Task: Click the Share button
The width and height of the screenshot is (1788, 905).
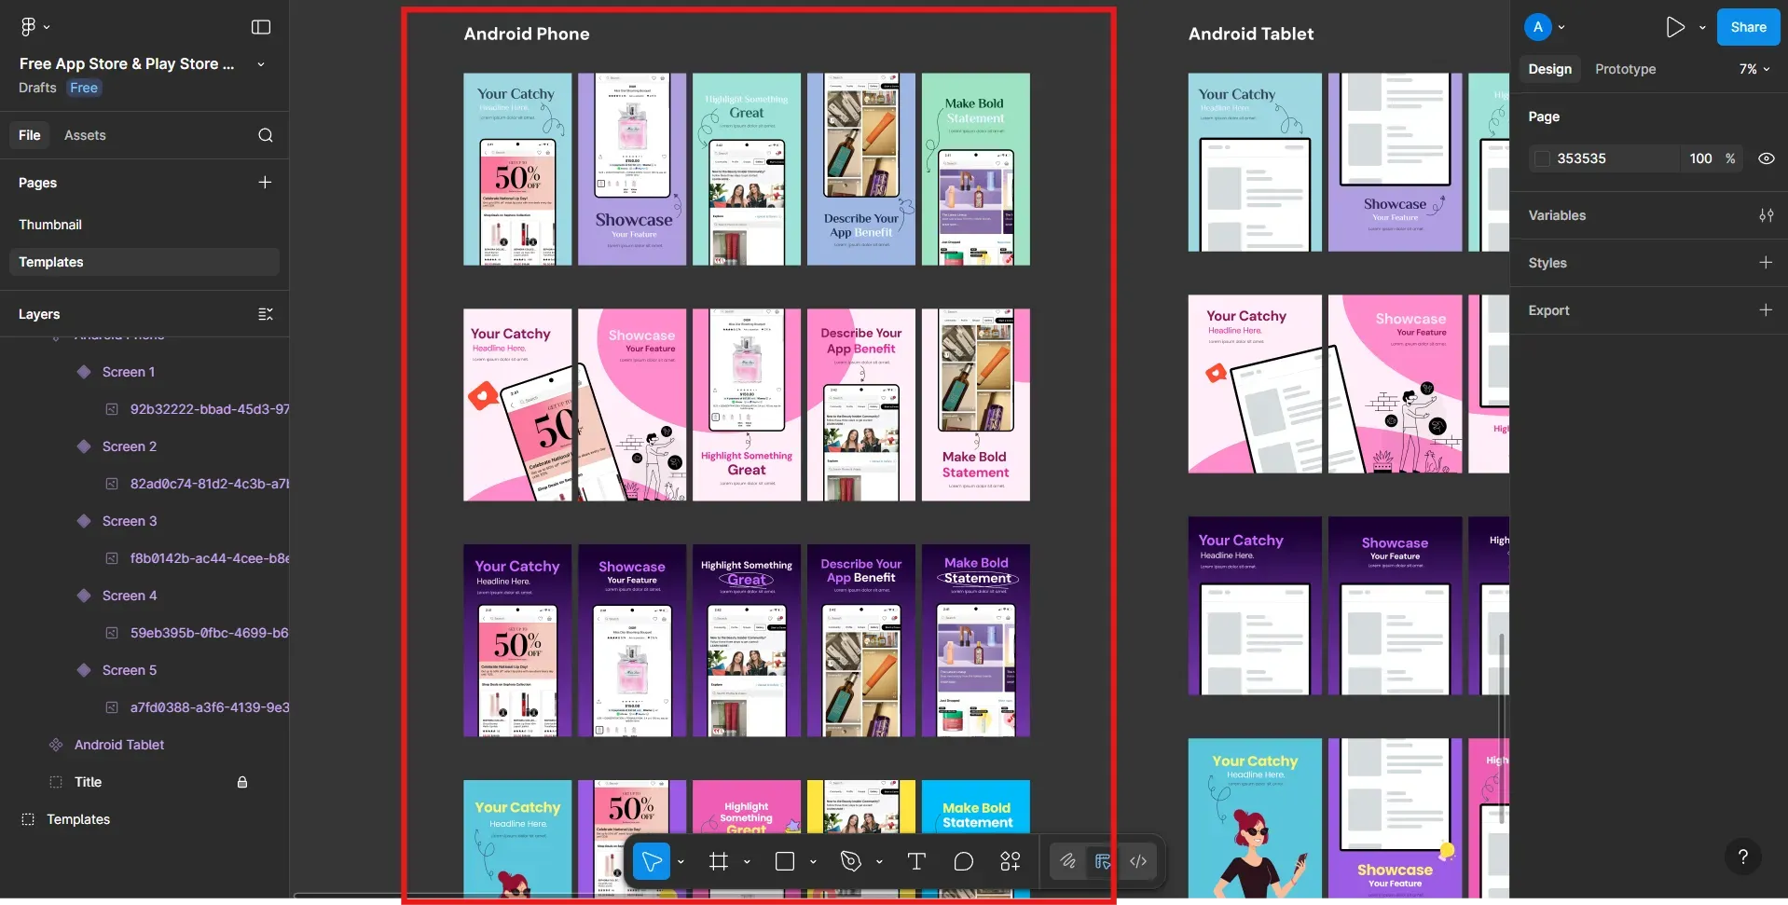Action: [x=1747, y=26]
